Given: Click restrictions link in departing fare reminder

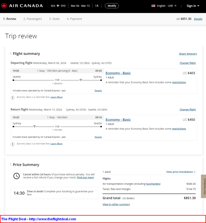Looking at the screenshot, I should click(179, 82).
